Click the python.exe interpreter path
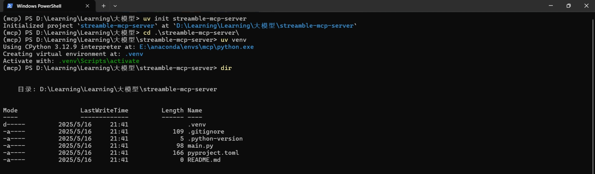 196,47
